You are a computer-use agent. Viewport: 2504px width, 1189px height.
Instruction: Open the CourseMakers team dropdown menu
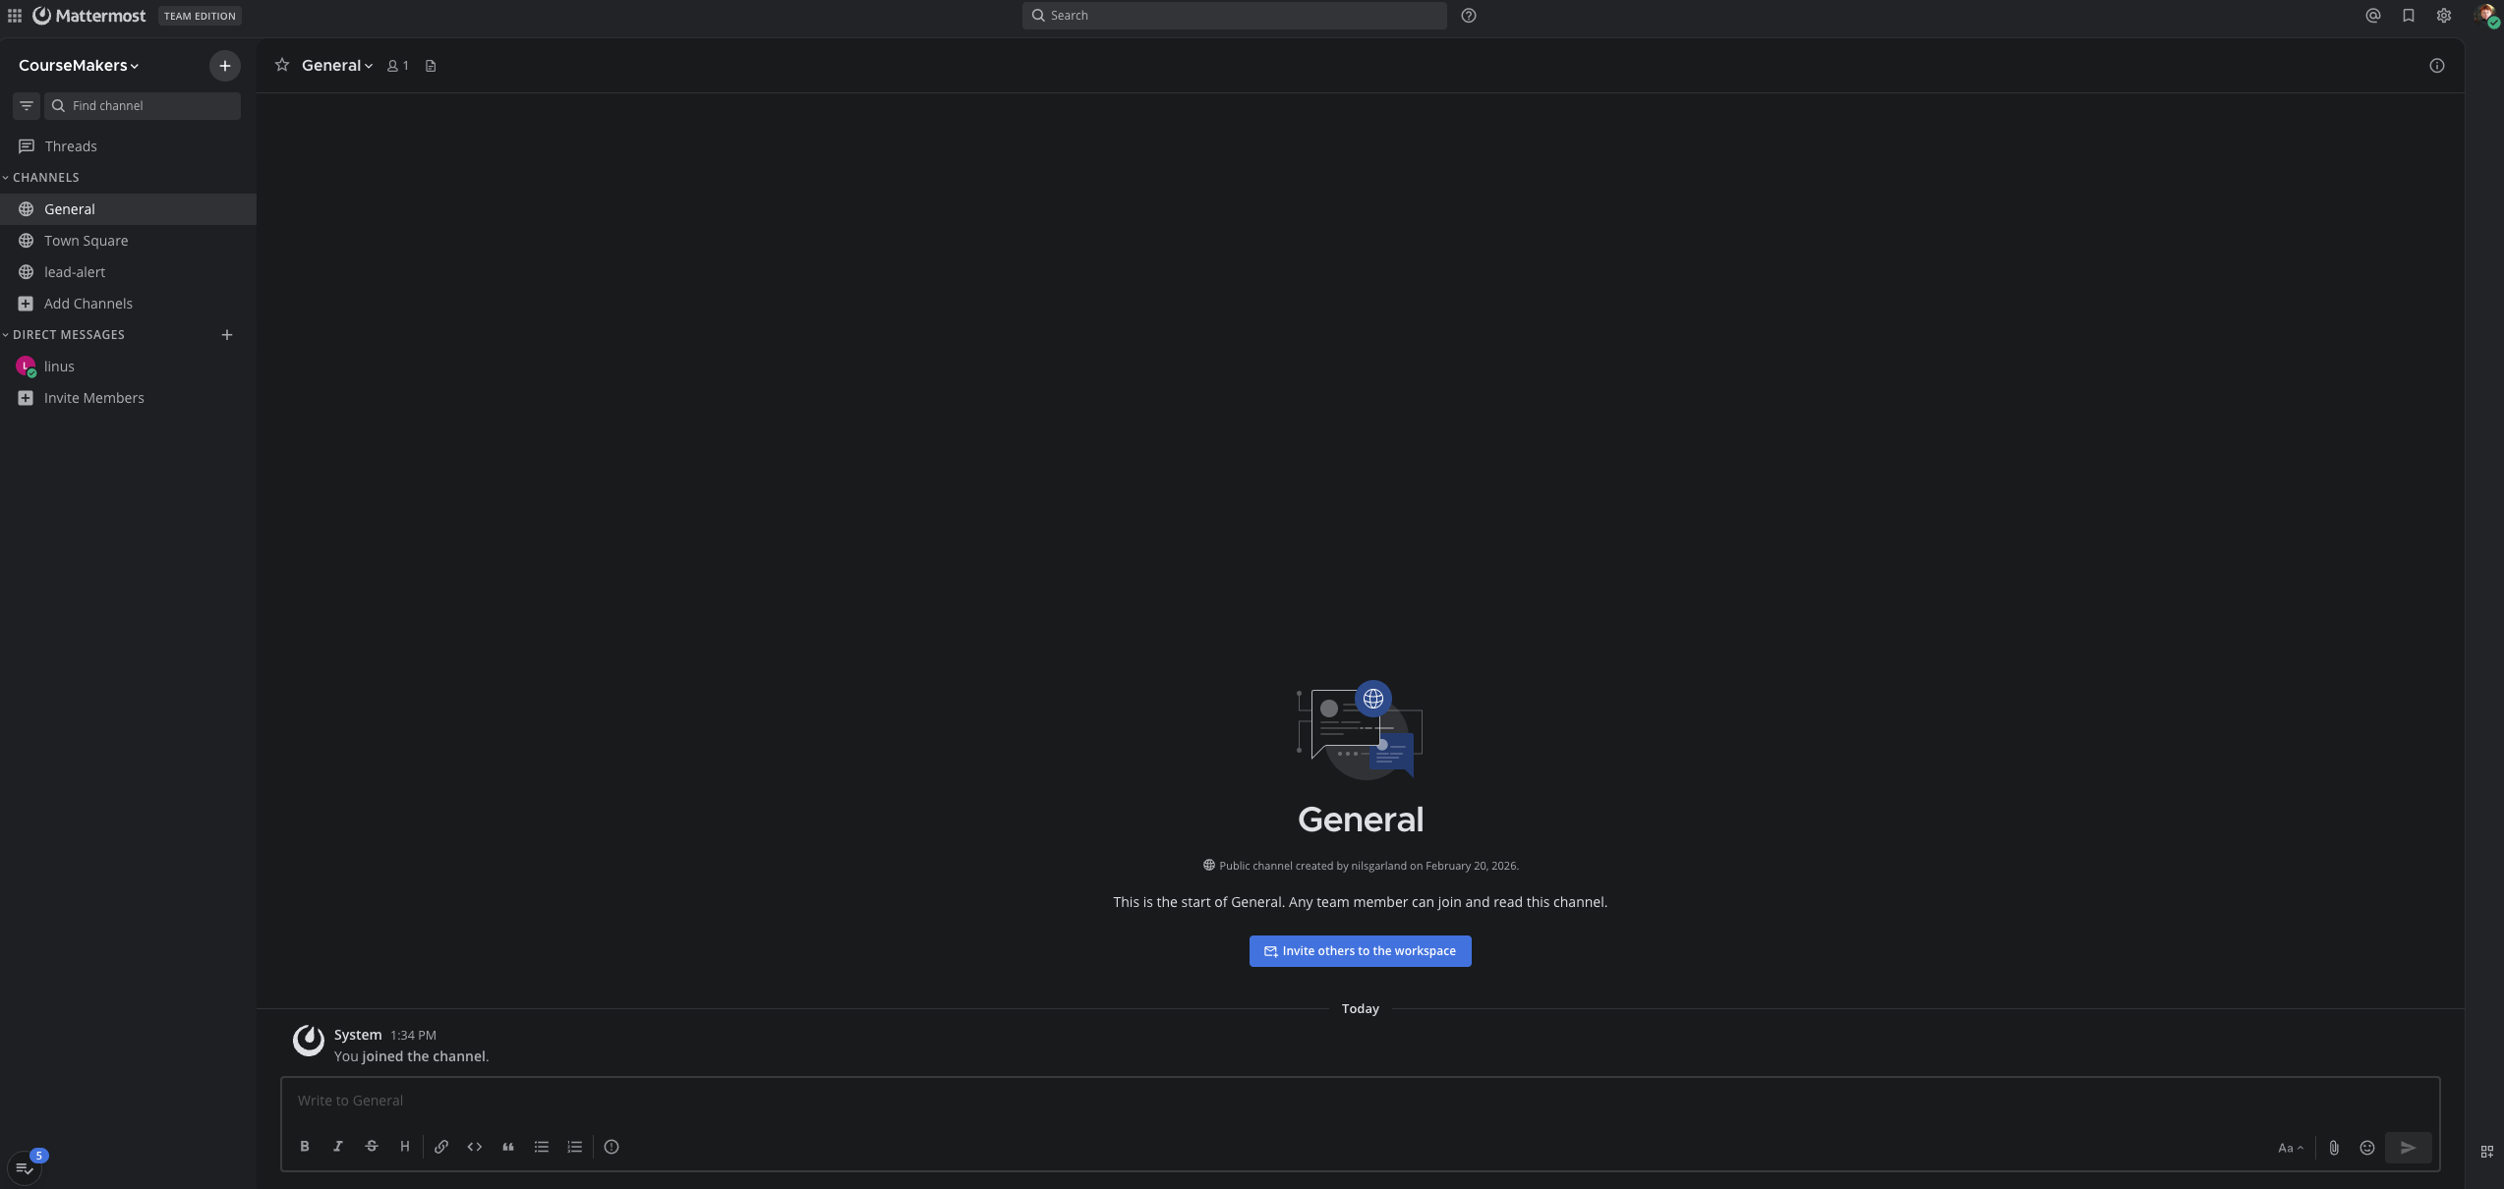coord(79,66)
